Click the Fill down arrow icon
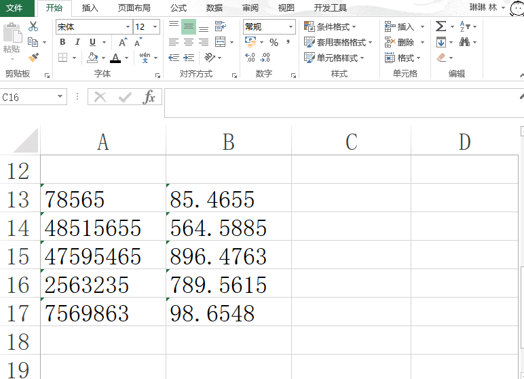Screen dimensions: 524x379 [441, 42]
